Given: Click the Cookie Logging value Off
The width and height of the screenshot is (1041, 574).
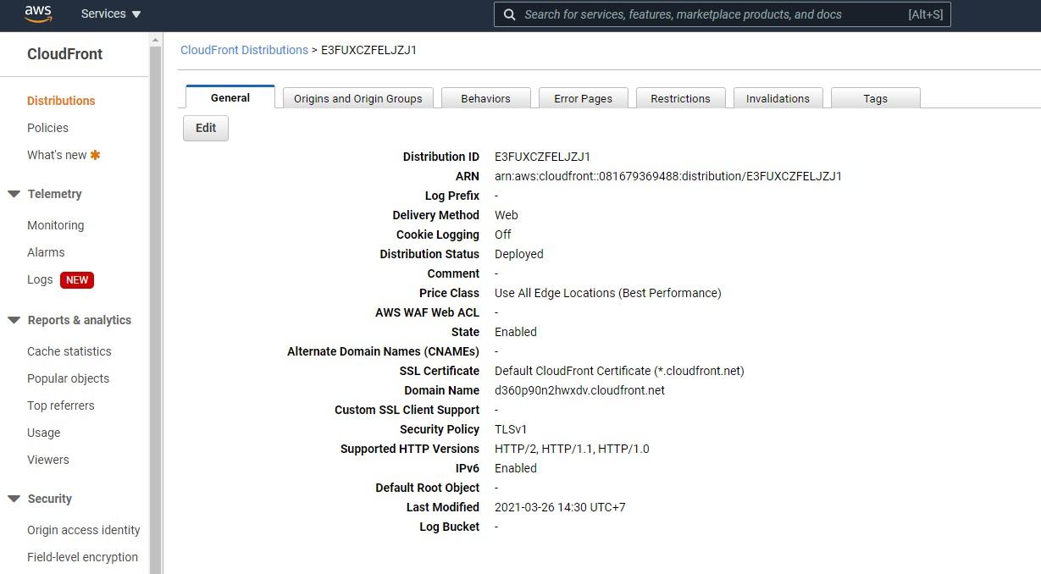Looking at the screenshot, I should (503, 235).
